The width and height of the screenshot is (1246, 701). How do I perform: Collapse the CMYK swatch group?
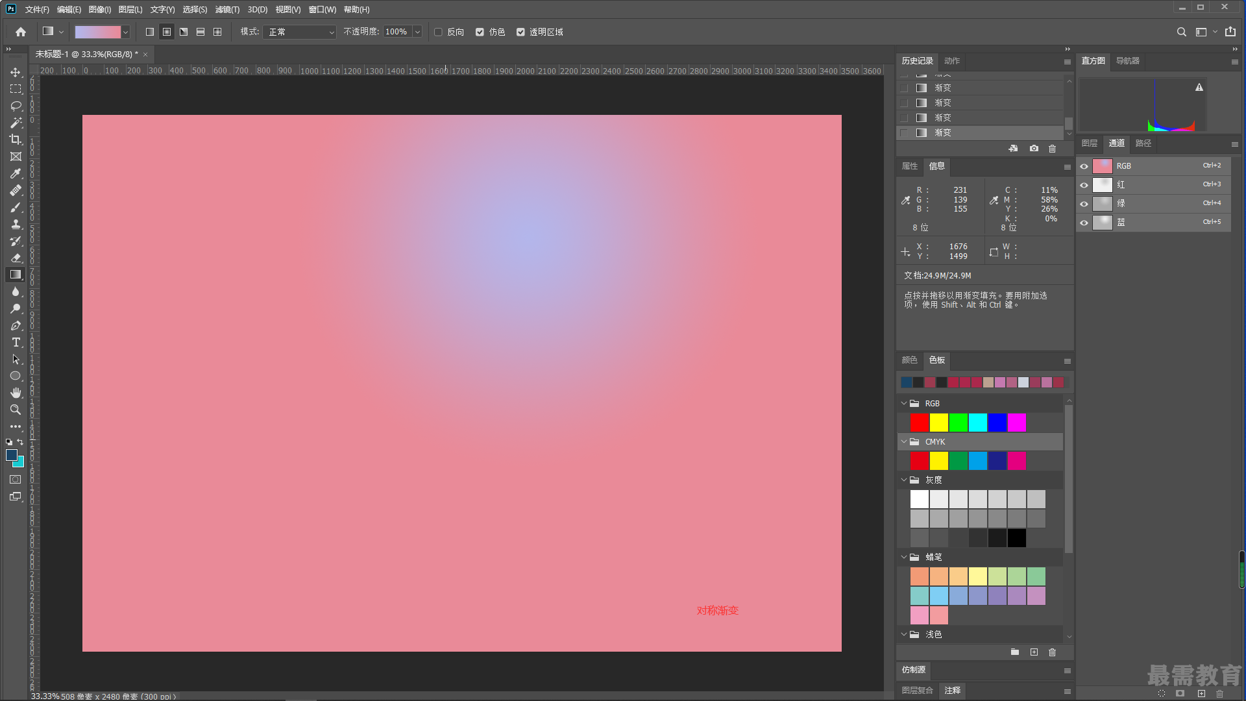904,441
